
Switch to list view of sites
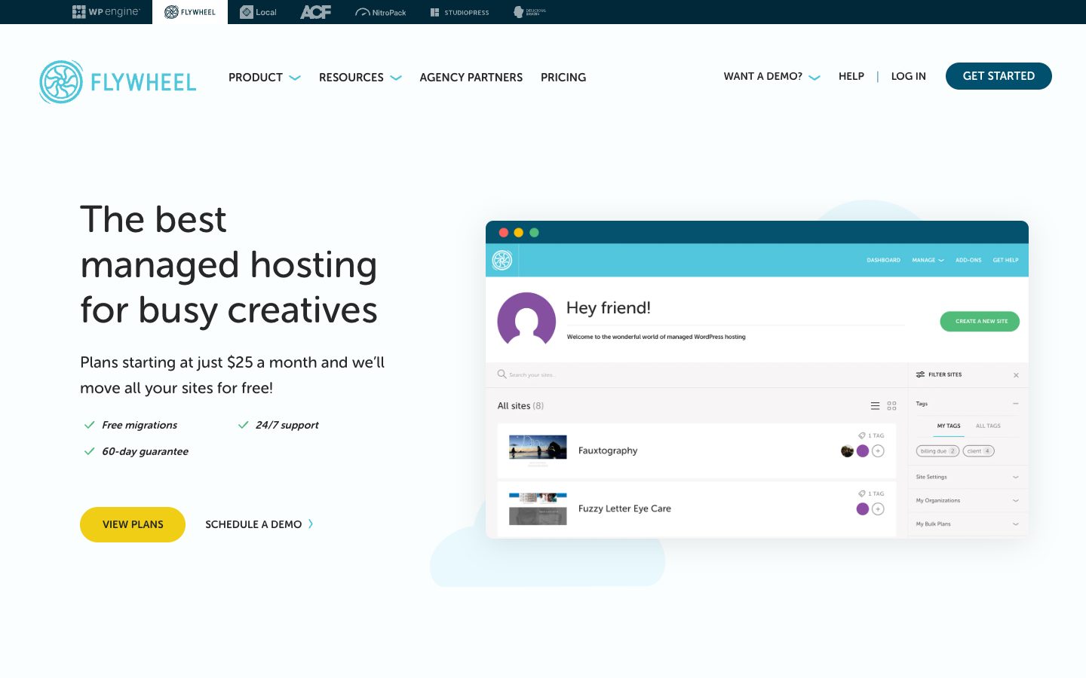875,406
